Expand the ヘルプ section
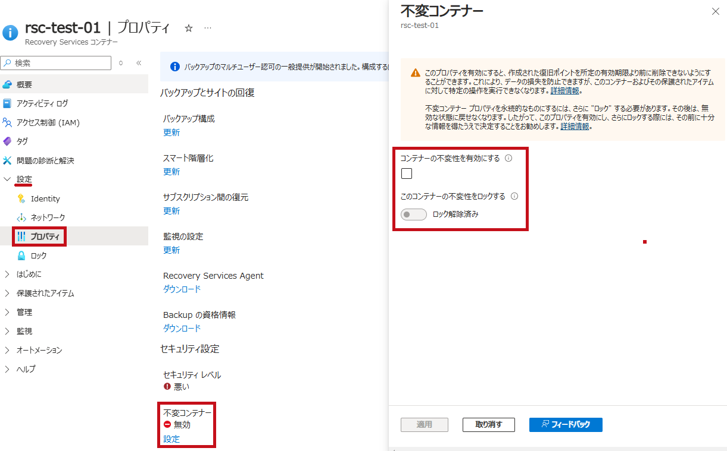Viewport: 727px width, 451px height. (7, 370)
